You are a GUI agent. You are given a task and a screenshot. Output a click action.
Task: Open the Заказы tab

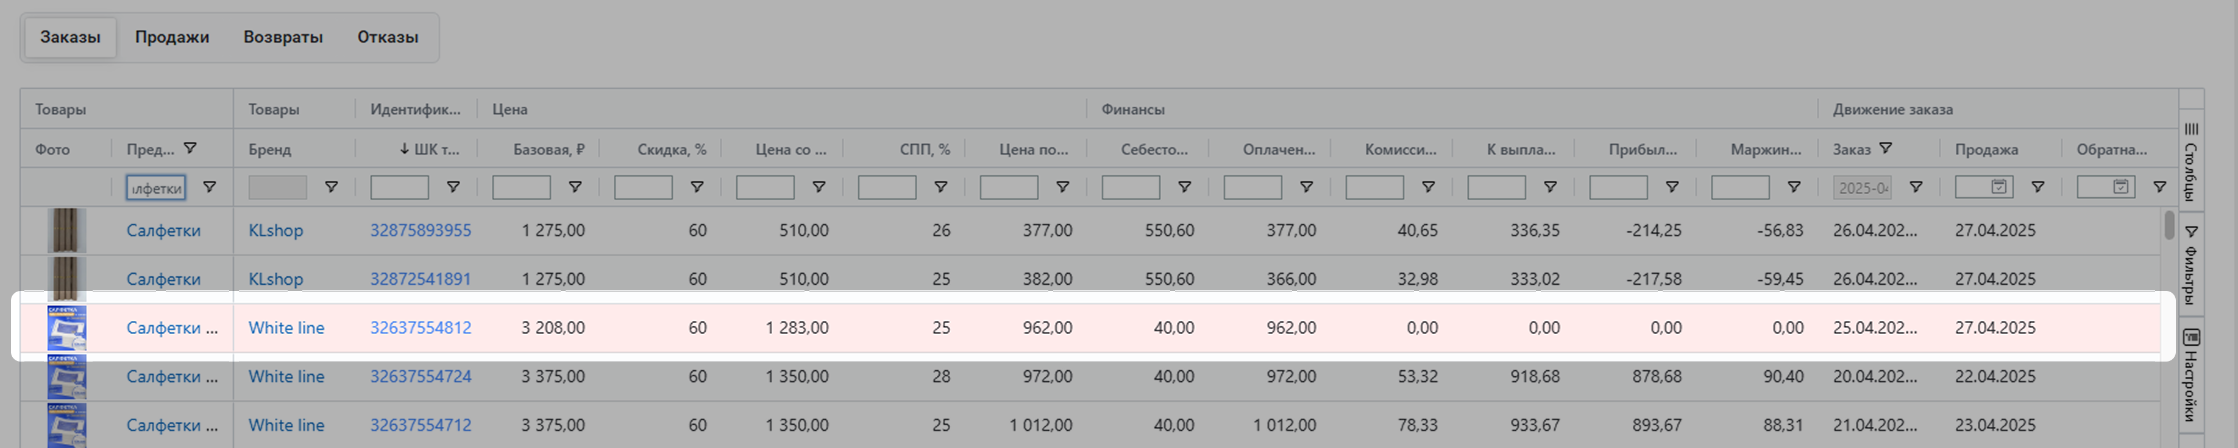tap(69, 37)
